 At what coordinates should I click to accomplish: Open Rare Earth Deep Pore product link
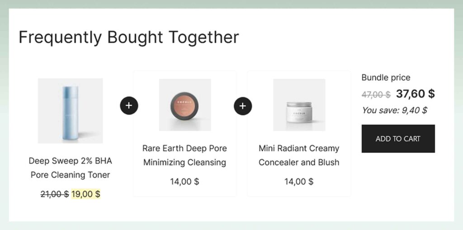click(x=184, y=148)
